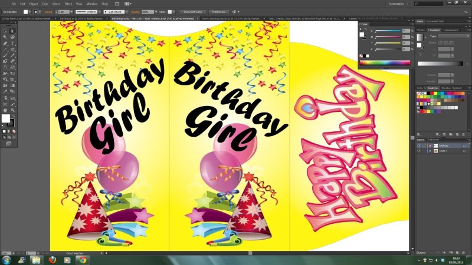This screenshot has height=265, width=472.
Task: Click the opacity value field
Action: click(x=146, y=11)
